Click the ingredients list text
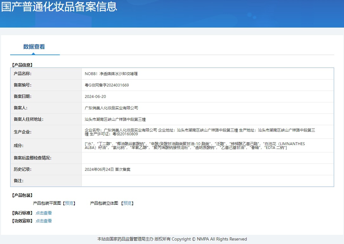344x244 pixels. [195, 145]
